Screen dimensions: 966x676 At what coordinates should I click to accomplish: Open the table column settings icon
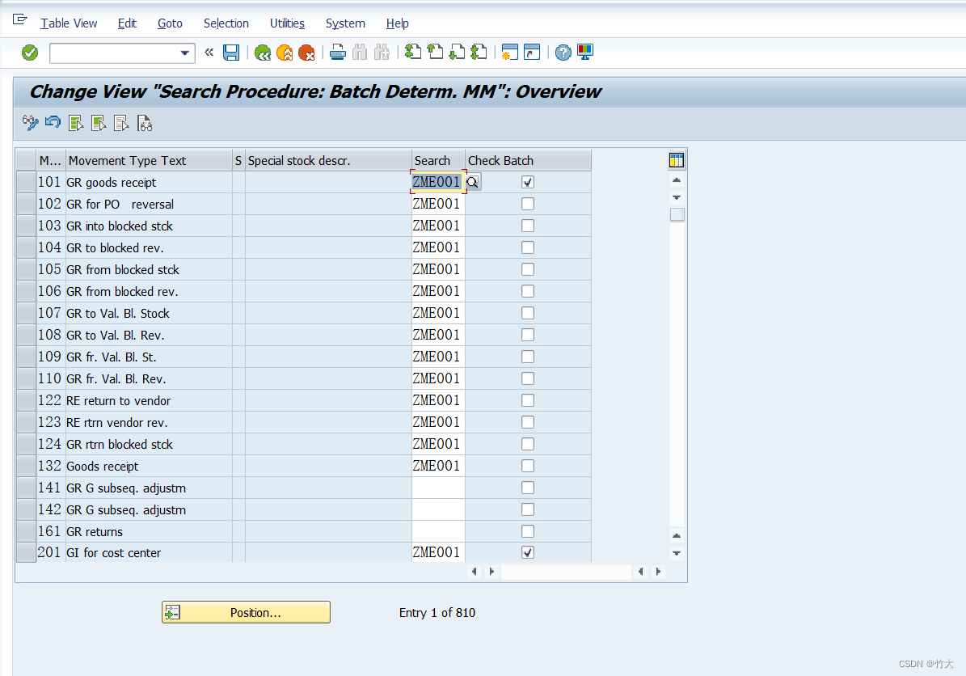(x=677, y=161)
